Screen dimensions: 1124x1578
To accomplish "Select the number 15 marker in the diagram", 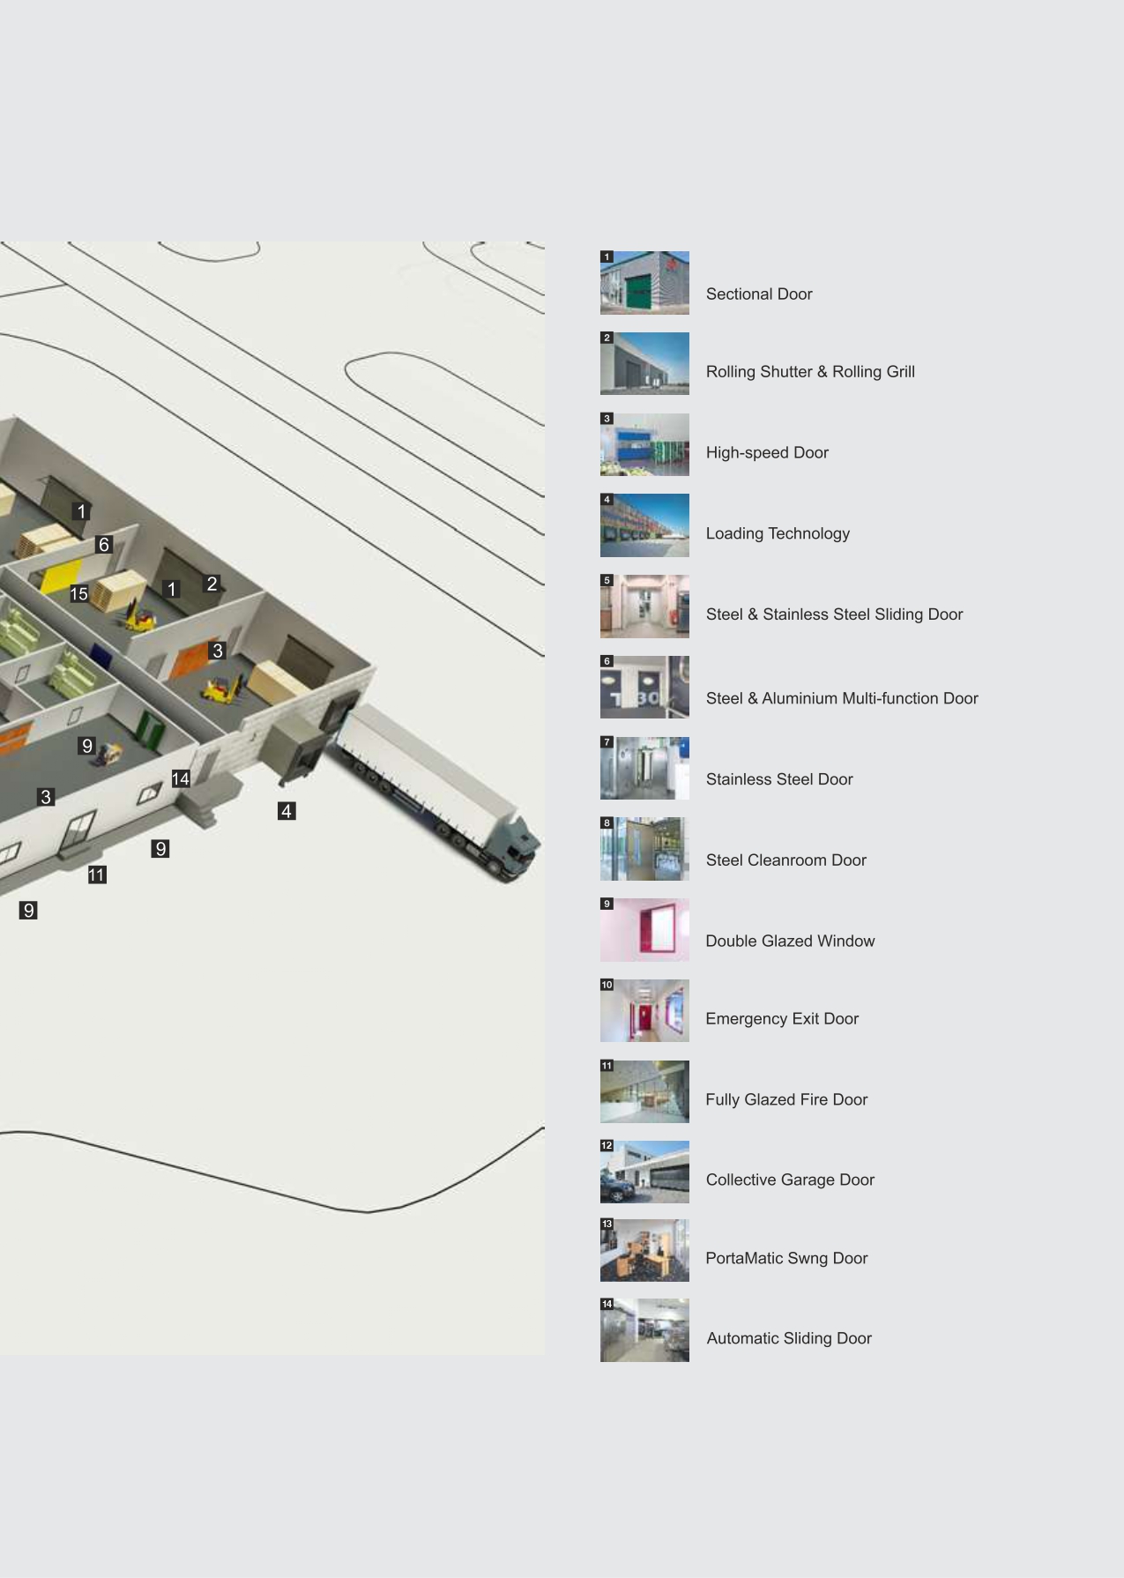I will coord(79,594).
